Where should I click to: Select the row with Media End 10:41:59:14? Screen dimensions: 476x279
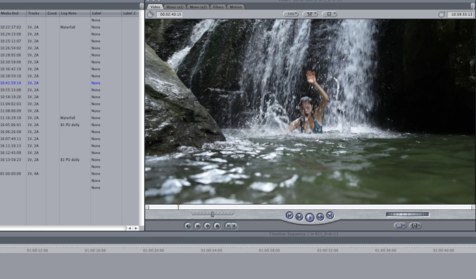pyautogui.click(x=12, y=83)
